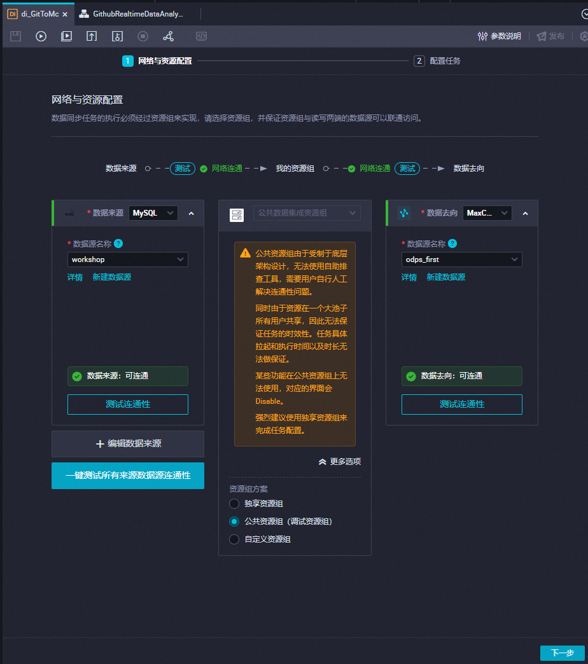Run the task with play icon

41,36
